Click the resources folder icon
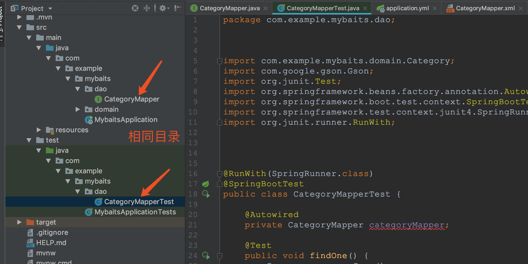 pyautogui.click(x=50, y=130)
